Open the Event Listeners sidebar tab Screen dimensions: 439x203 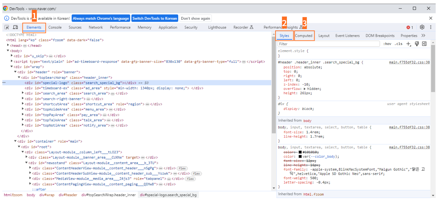(x=347, y=36)
